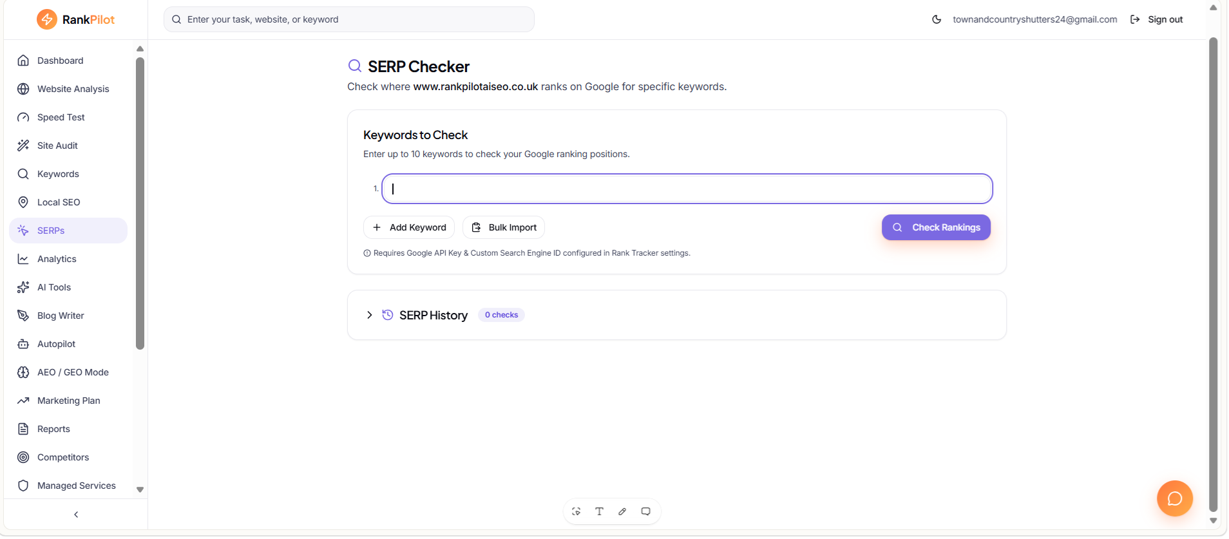Click the sidebar scroll-up arrow
This screenshot has width=1229, height=539.
pos(140,49)
